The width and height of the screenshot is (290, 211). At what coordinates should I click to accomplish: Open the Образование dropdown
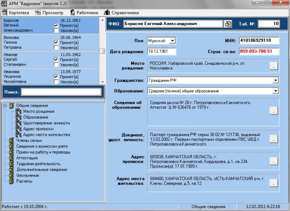click(x=275, y=91)
